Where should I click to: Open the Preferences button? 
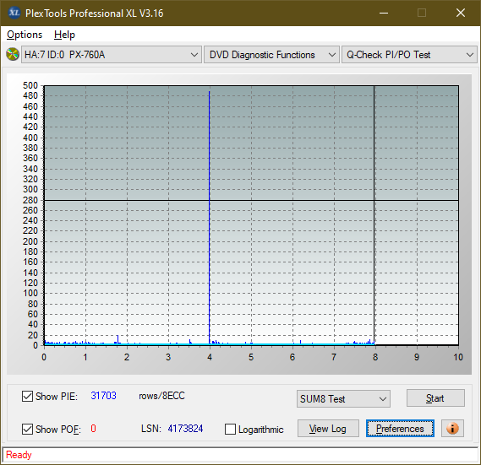pos(400,428)
